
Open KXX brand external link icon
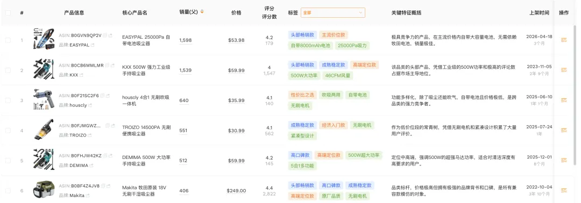click(82, 75)
